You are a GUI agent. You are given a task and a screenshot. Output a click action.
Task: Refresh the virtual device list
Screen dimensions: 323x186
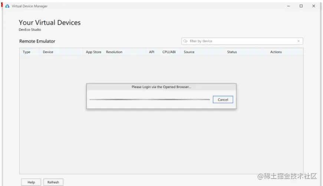pos(53,182)
